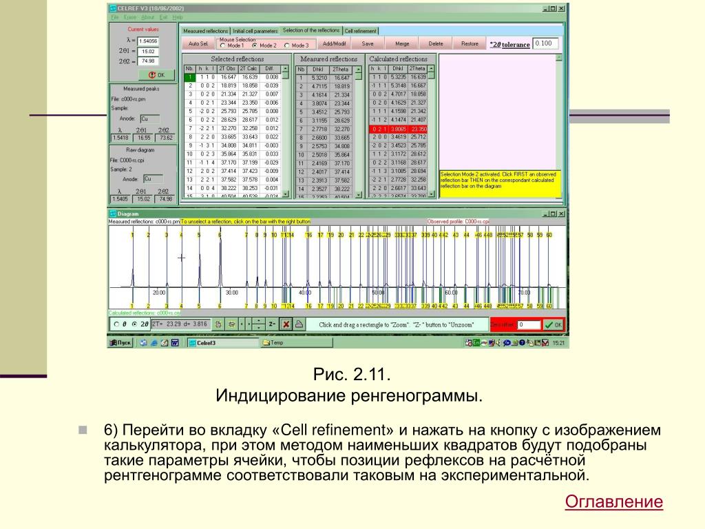Viewport: 705px width, 529px height.
Task: Click the Temp folder taskbar button
Action: pyautogui.click(x=297, y=343)
